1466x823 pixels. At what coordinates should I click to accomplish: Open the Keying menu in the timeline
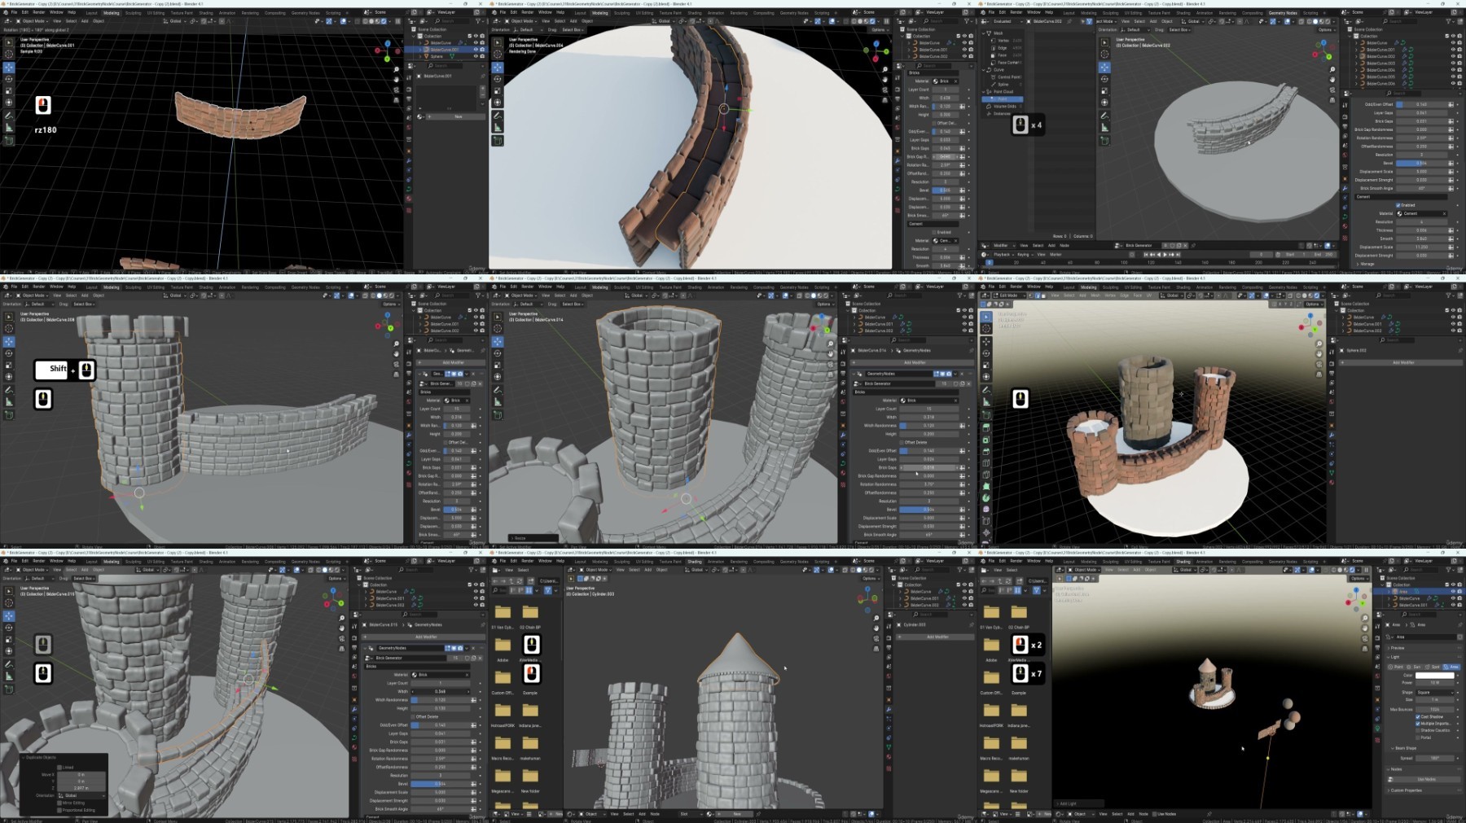(x=1022, y=254)
